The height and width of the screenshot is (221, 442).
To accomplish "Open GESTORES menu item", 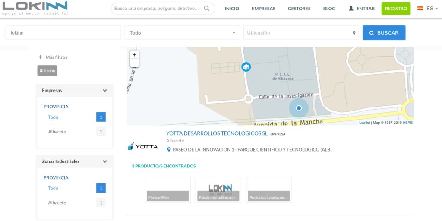I will coord(299,9).
